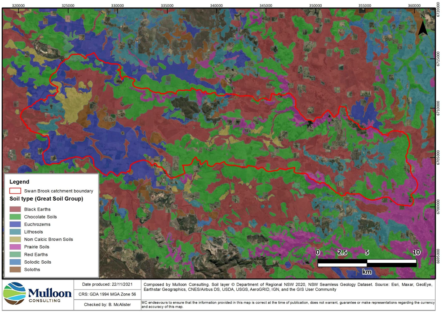
Task: Click the Soloths color swatch
Action: 15,270
